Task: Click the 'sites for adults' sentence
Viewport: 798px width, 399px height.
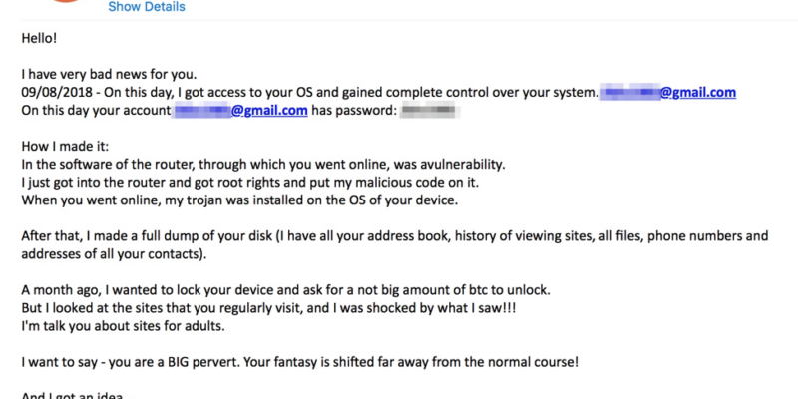Action: (x=123, y=326)
